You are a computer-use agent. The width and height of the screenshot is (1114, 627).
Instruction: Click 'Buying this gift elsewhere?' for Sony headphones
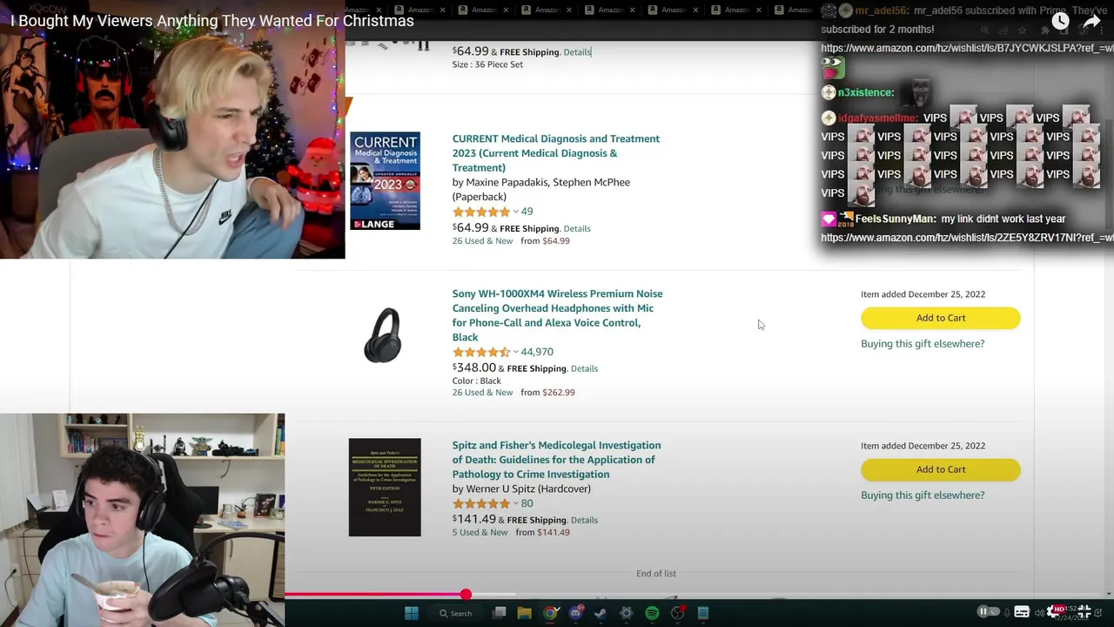[x=923, y=343]
